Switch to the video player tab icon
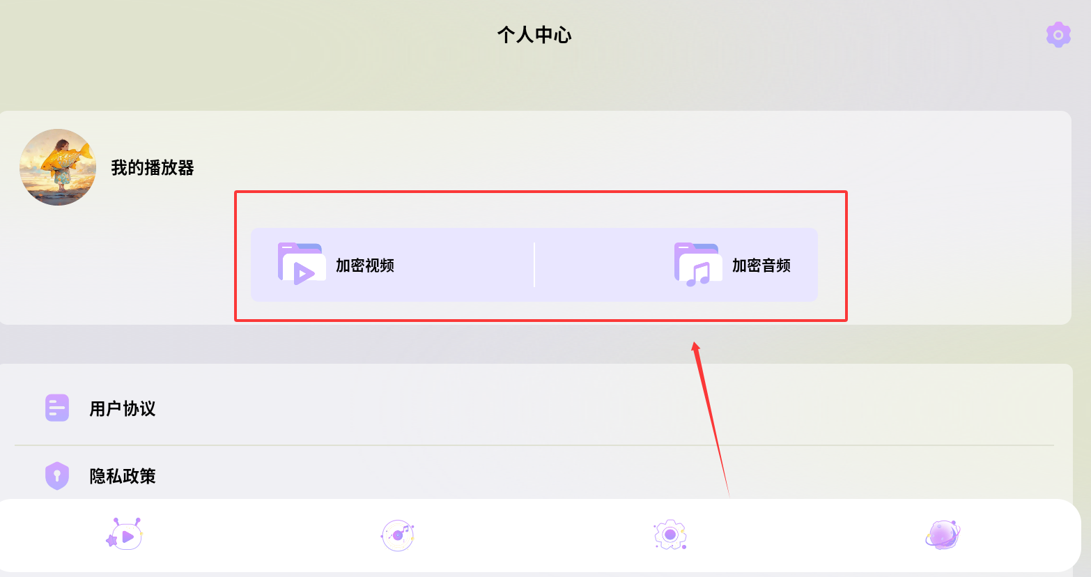 124,535
